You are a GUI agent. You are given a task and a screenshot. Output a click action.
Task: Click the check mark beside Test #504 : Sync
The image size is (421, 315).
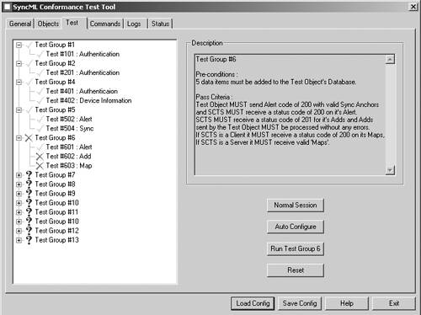[x=40, y=128]
